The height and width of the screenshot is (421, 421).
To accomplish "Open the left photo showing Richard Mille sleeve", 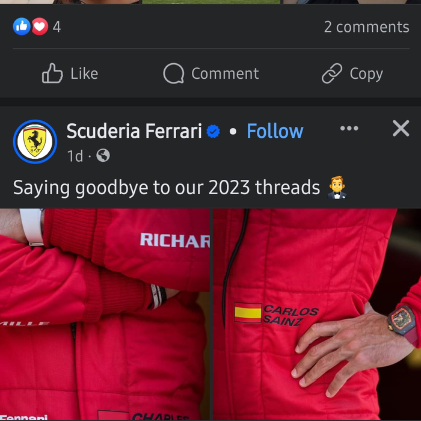I will click(105, 314).
